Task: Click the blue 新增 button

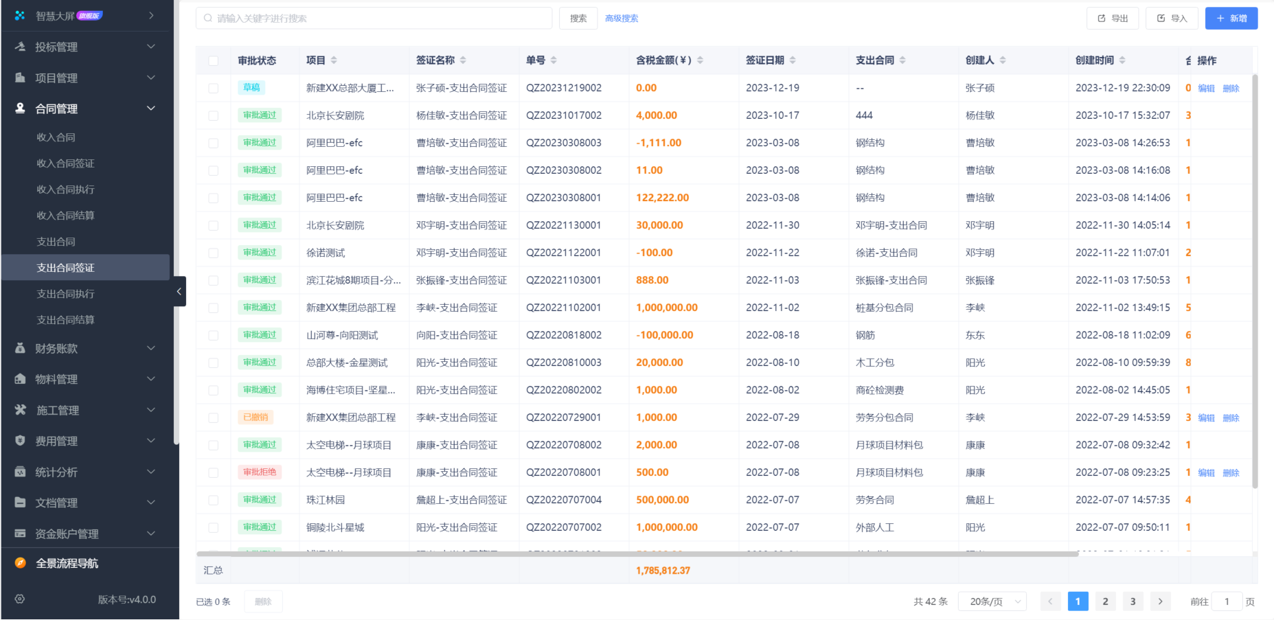Action: pos(1231,19)
